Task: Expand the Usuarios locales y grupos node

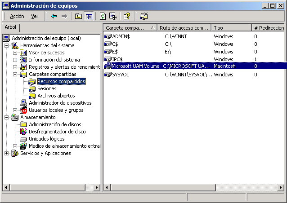Action: pyautogui.click(x=15, y=110)
